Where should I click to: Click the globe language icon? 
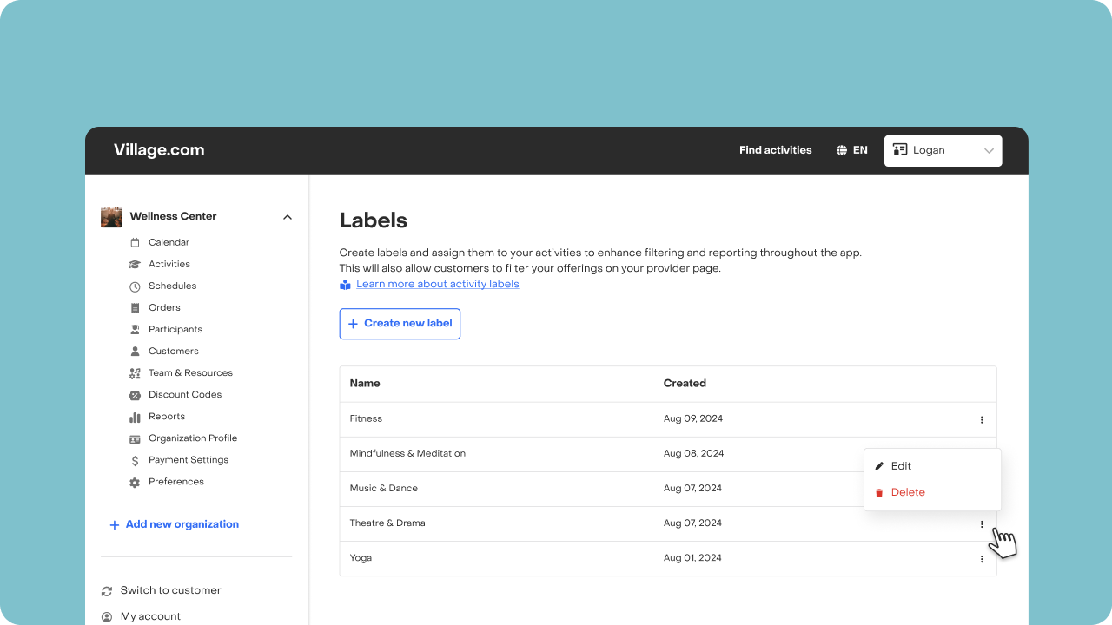[842, 150]
